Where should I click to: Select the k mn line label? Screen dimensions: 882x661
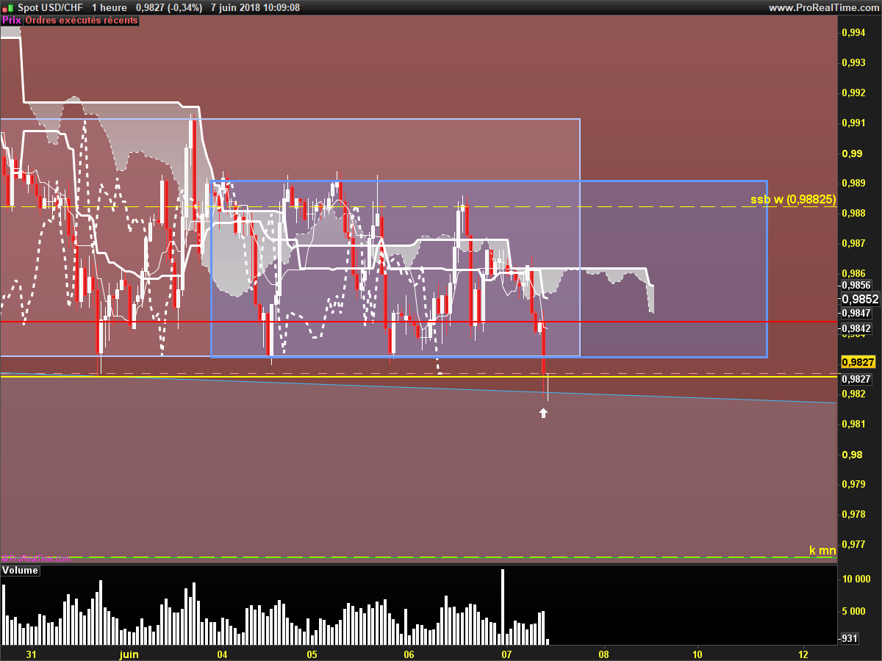(x=822, y=550)
